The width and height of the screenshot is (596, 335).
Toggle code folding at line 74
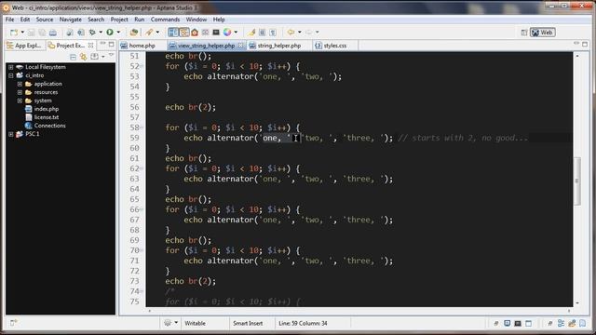[x=142, y=291]
